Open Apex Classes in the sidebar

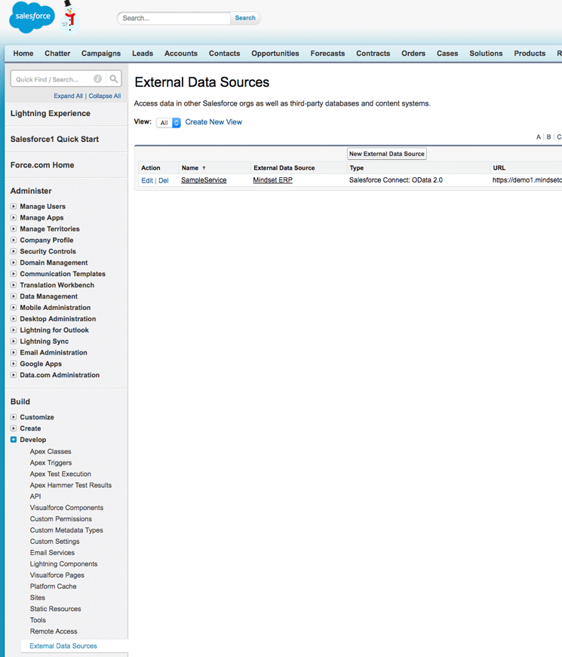click(51, 452)
